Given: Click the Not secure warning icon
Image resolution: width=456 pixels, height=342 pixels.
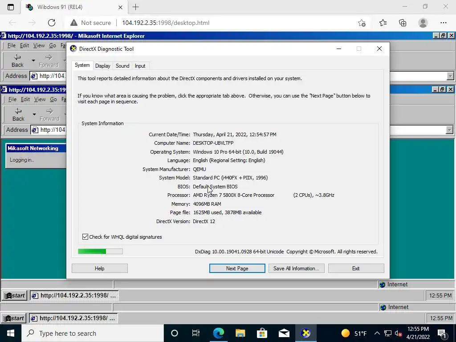Looking at the screenshot, I should click(x=74, y=23).
